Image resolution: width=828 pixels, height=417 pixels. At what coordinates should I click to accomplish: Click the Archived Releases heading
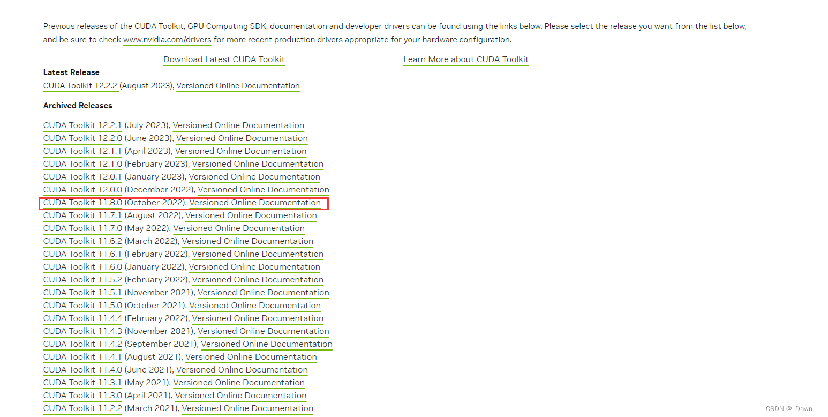click(x=78, y=106)
